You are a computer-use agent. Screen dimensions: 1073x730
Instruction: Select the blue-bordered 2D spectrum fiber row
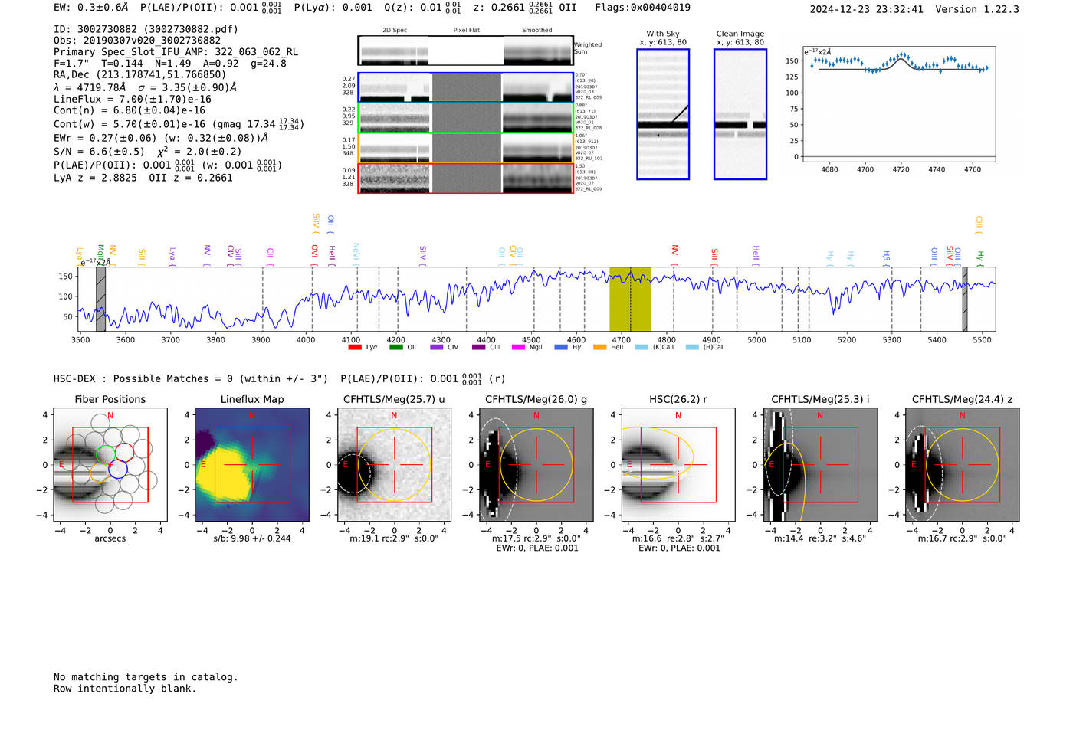[x=465, y=87]
